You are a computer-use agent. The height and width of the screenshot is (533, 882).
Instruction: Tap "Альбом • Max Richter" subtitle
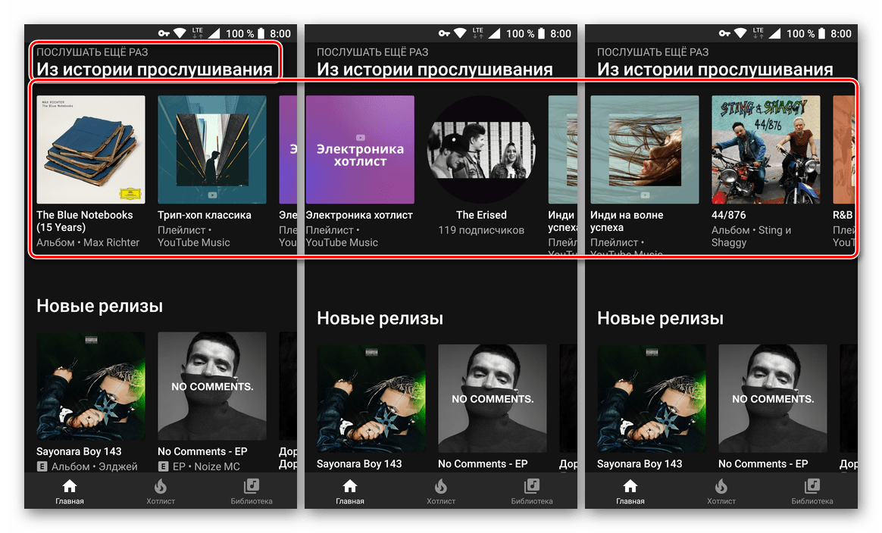click(x=88, y=242)
